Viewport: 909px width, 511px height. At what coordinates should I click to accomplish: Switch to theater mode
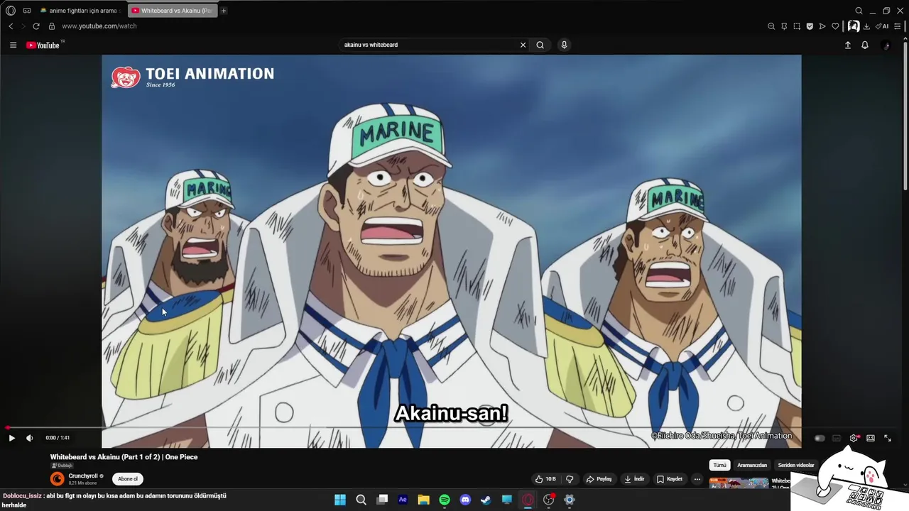pyautogui.click(x=871, y=438)
